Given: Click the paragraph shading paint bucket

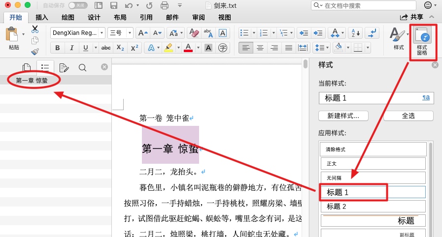Looking at the screenshot, I should click(339, 48).
